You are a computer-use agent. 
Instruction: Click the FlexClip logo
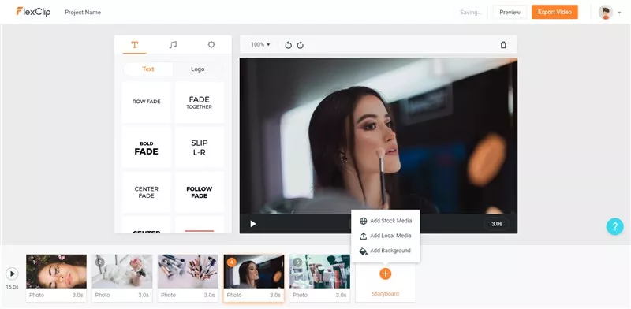coord(33,12)
